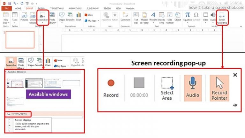Toggle Record Pointer in the recording pop-up
The image size is (245, 138).
[219, 88]
